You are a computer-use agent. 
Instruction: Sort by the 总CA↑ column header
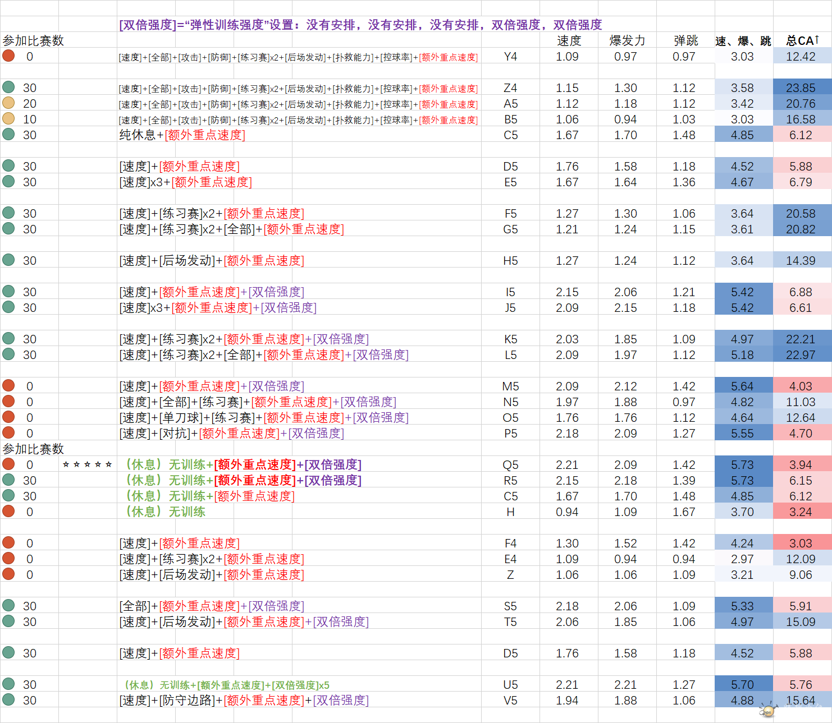click(802, 40)
